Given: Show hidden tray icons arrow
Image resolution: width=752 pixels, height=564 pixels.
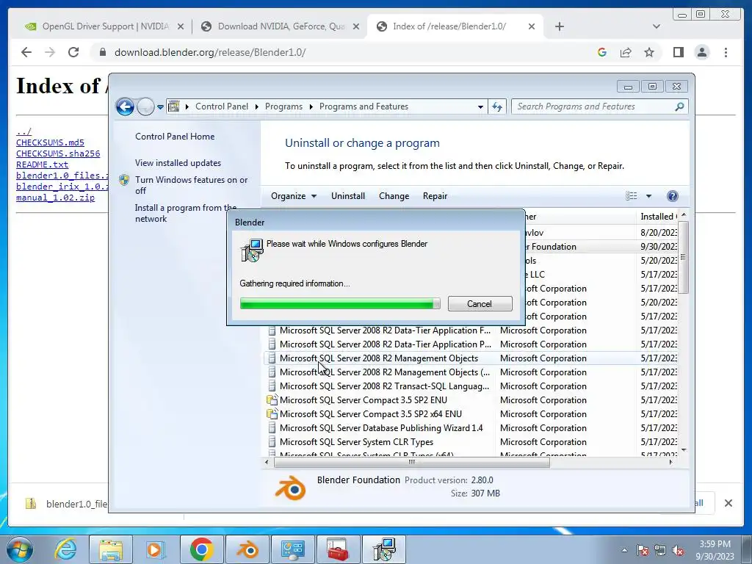Looking at the screenshot, I should (624, 550).
